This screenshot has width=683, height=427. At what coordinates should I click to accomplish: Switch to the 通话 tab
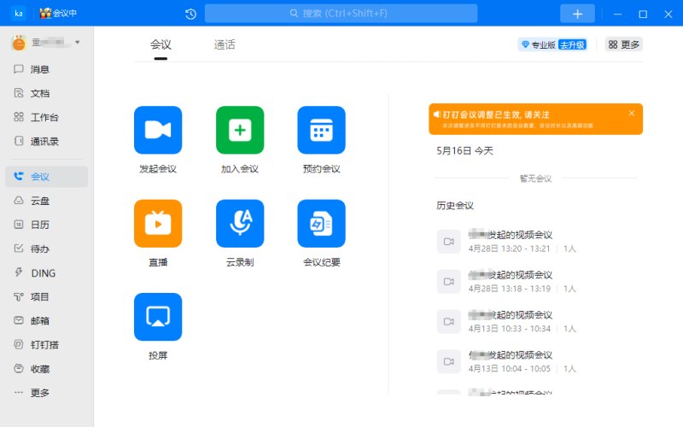point(225,45)
